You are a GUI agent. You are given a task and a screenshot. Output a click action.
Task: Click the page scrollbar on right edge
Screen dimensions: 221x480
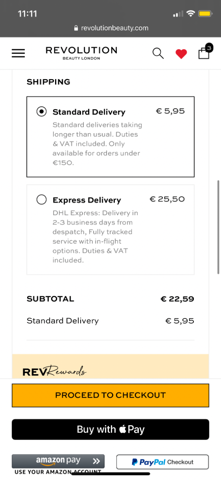(218, 227)
